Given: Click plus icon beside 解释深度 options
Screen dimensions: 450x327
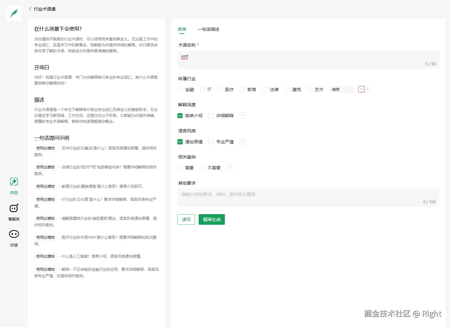Looking at the screenshot, I should point(243,115).
